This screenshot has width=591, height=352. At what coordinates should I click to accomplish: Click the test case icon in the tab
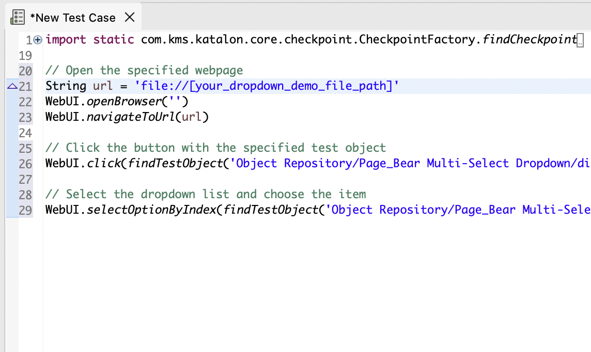click(18, 18)
